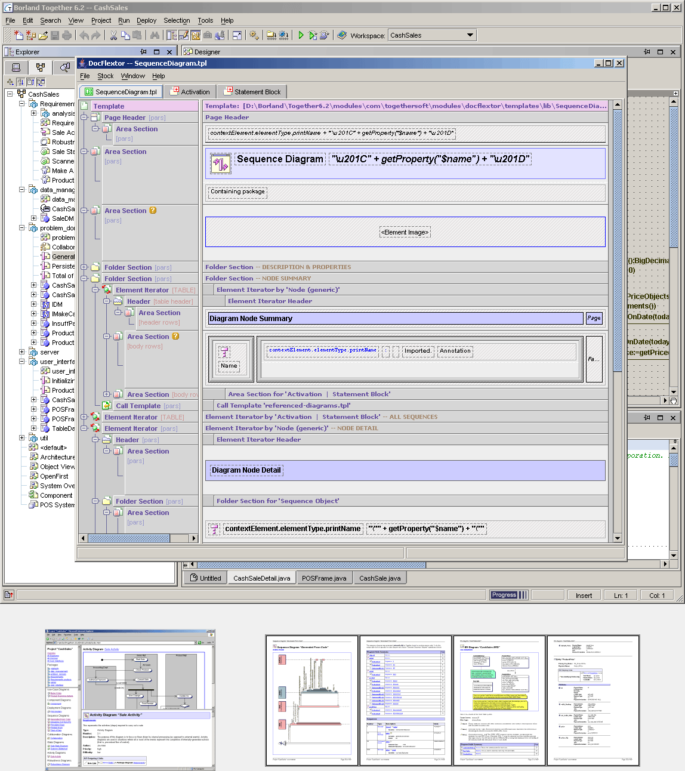Click the Progress indicator in status bar
Image resolution: width=685 pixels, height=771 pixels.
[509, 595]
